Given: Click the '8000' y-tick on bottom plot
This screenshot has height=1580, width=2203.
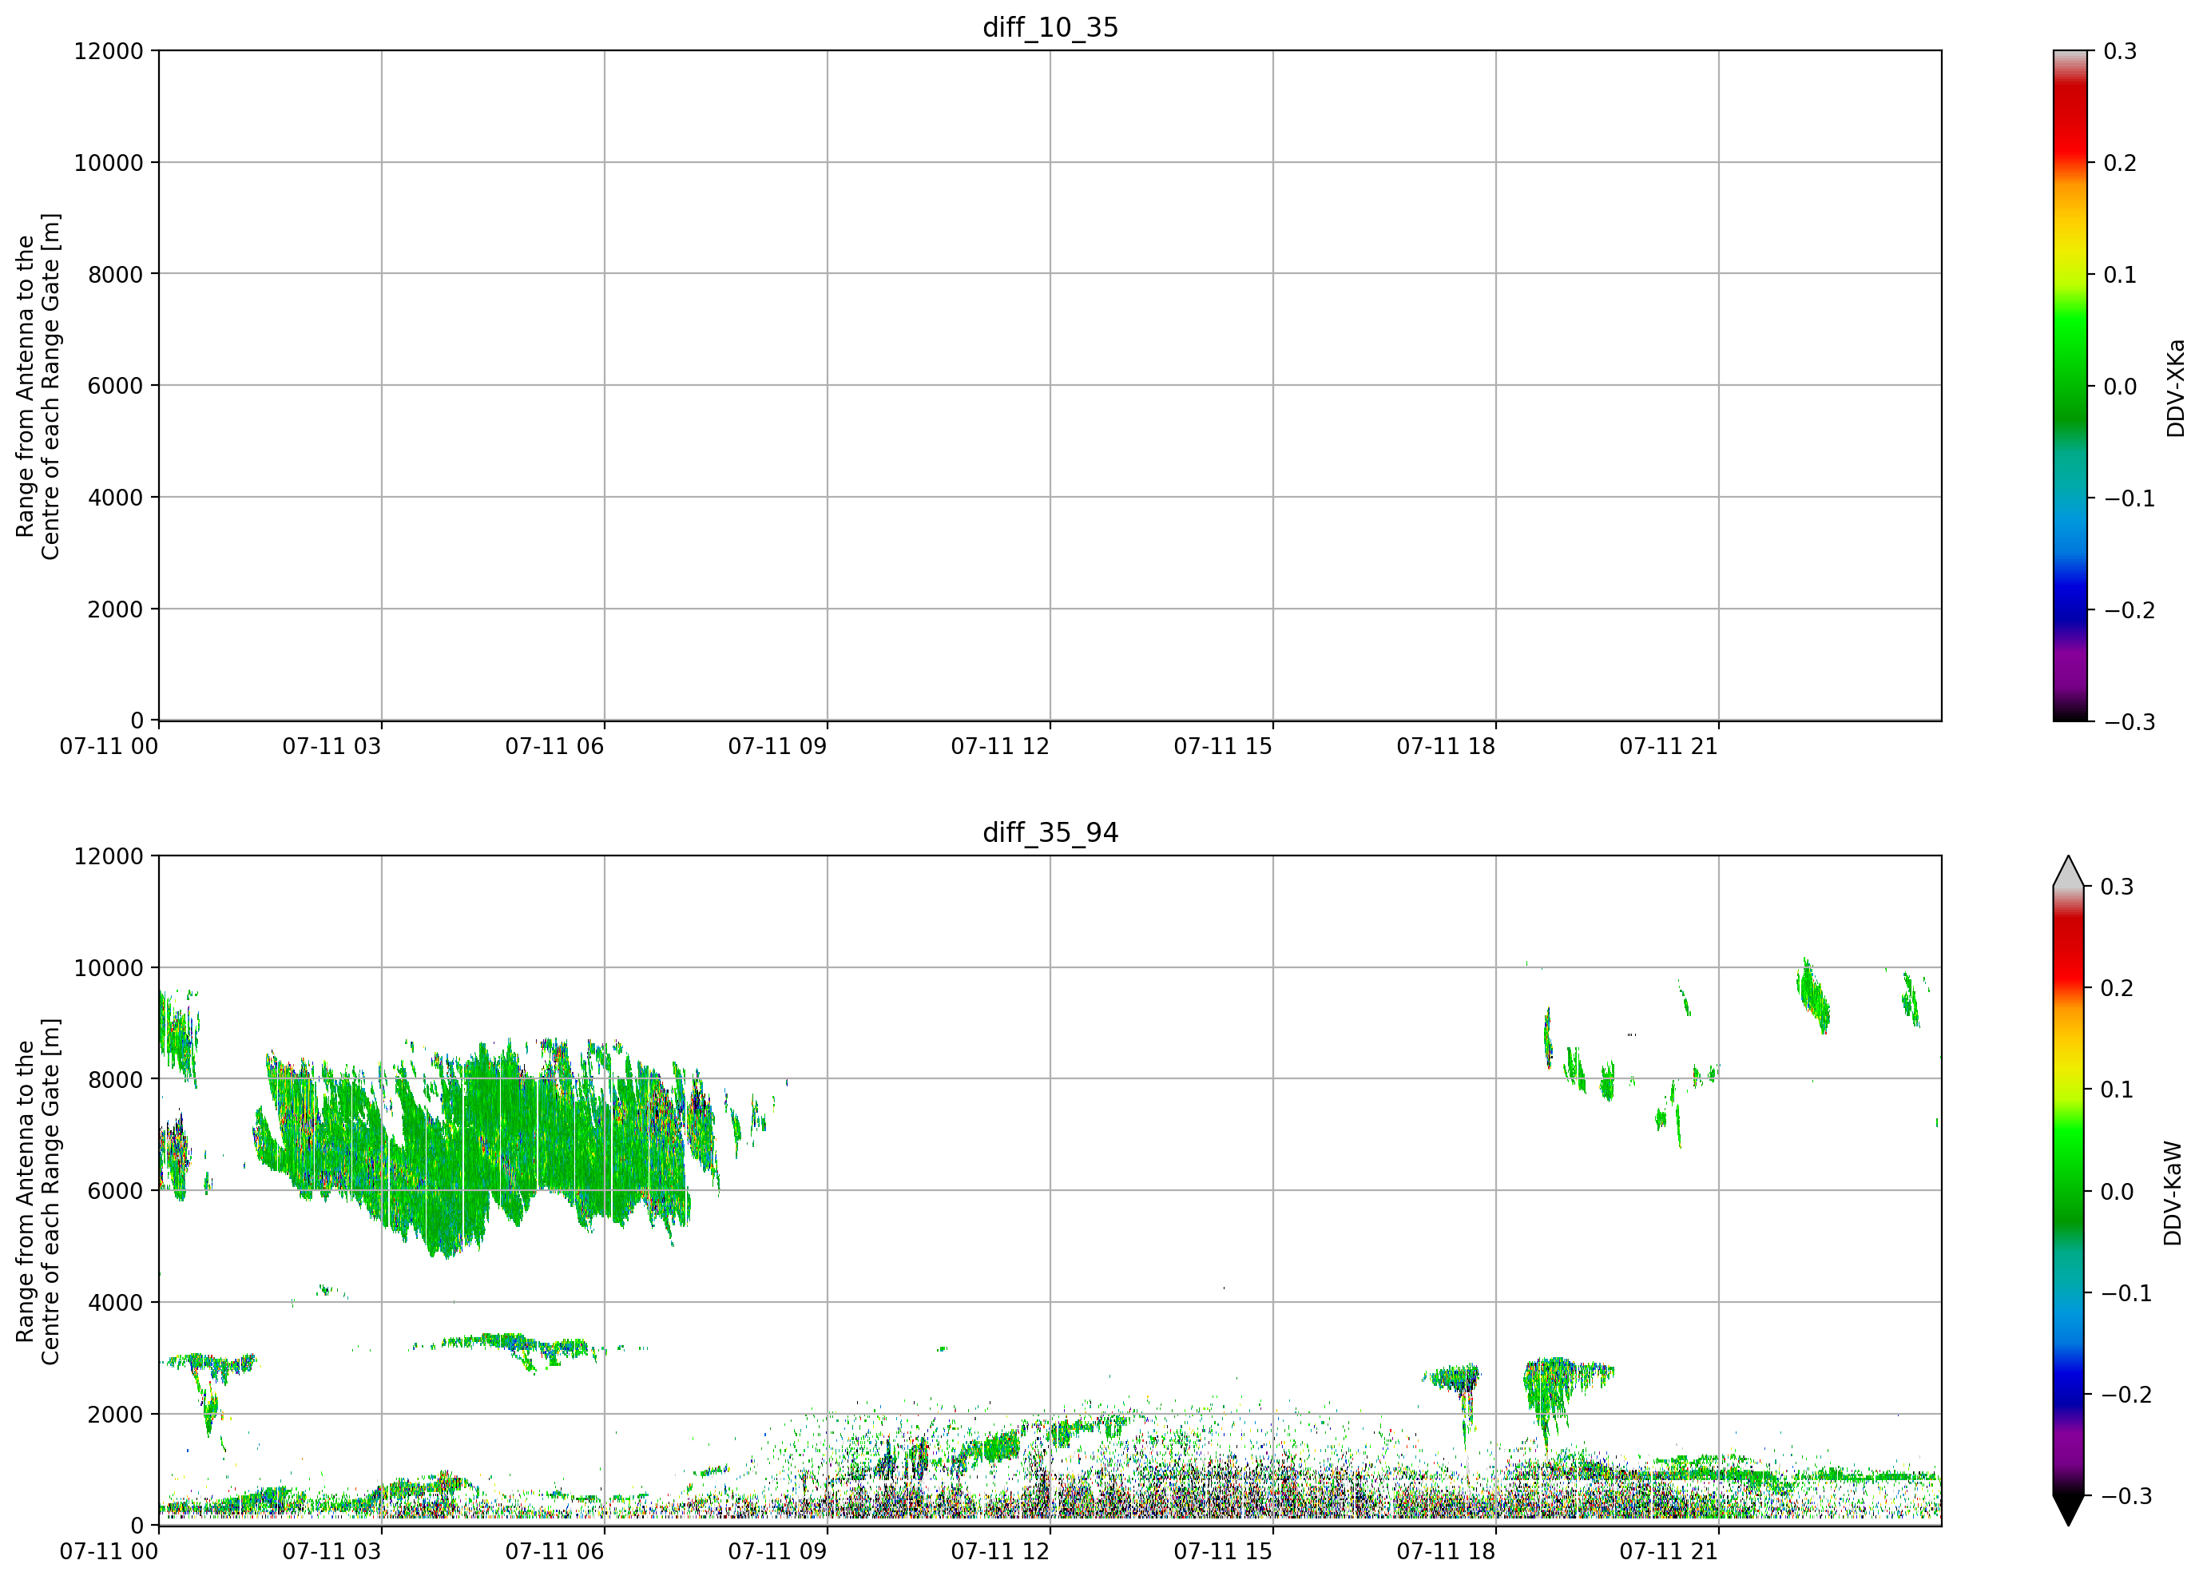Looking at the screenshot, I should click(x=116, y=1079).
